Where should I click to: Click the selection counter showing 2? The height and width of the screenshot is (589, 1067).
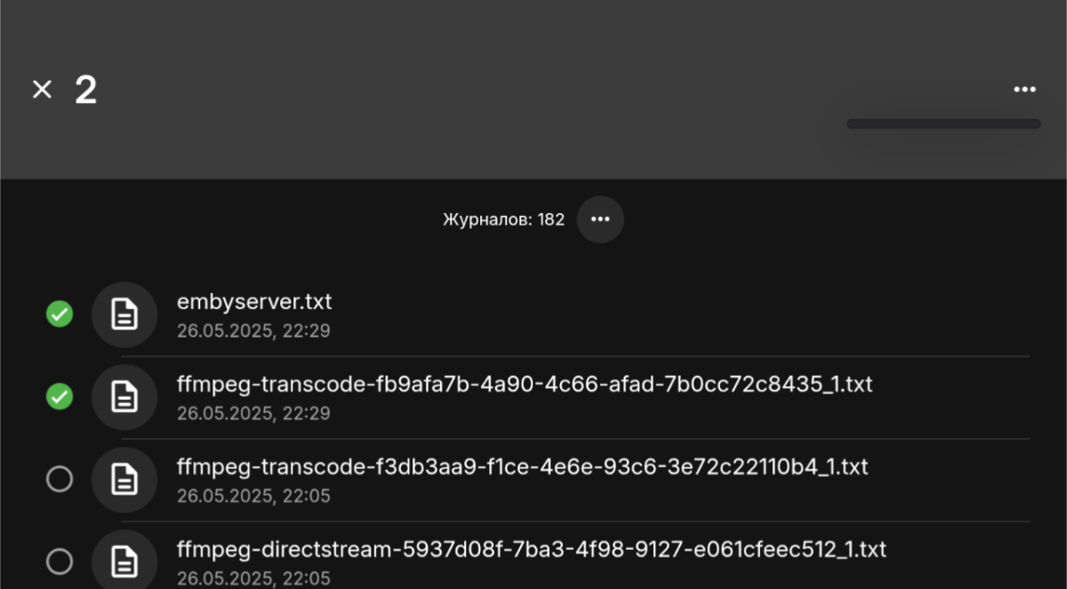(x=86, y=89)
